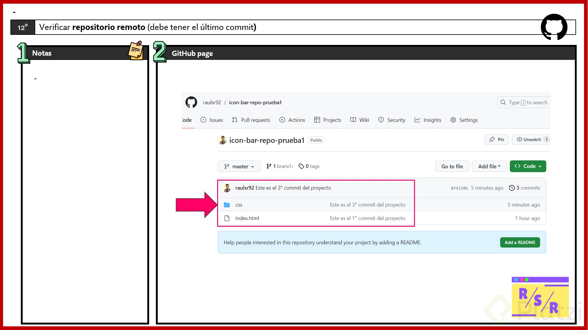Click the Projects table icon

coord(317,120)
